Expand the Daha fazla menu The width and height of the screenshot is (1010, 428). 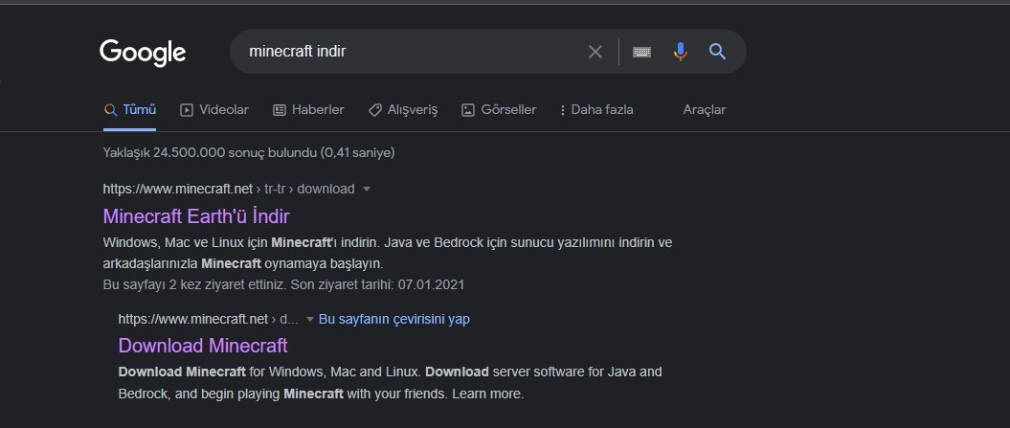[x=596, y=110]
